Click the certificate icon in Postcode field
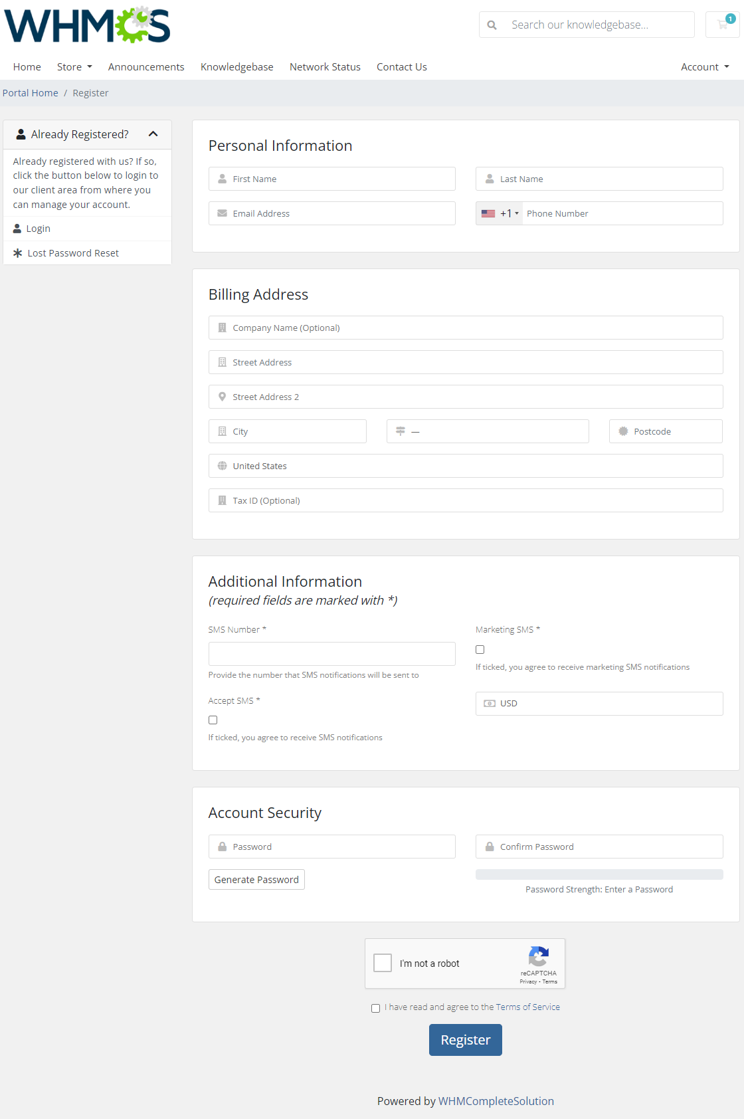744x1119 pixels. pos(623,431)
